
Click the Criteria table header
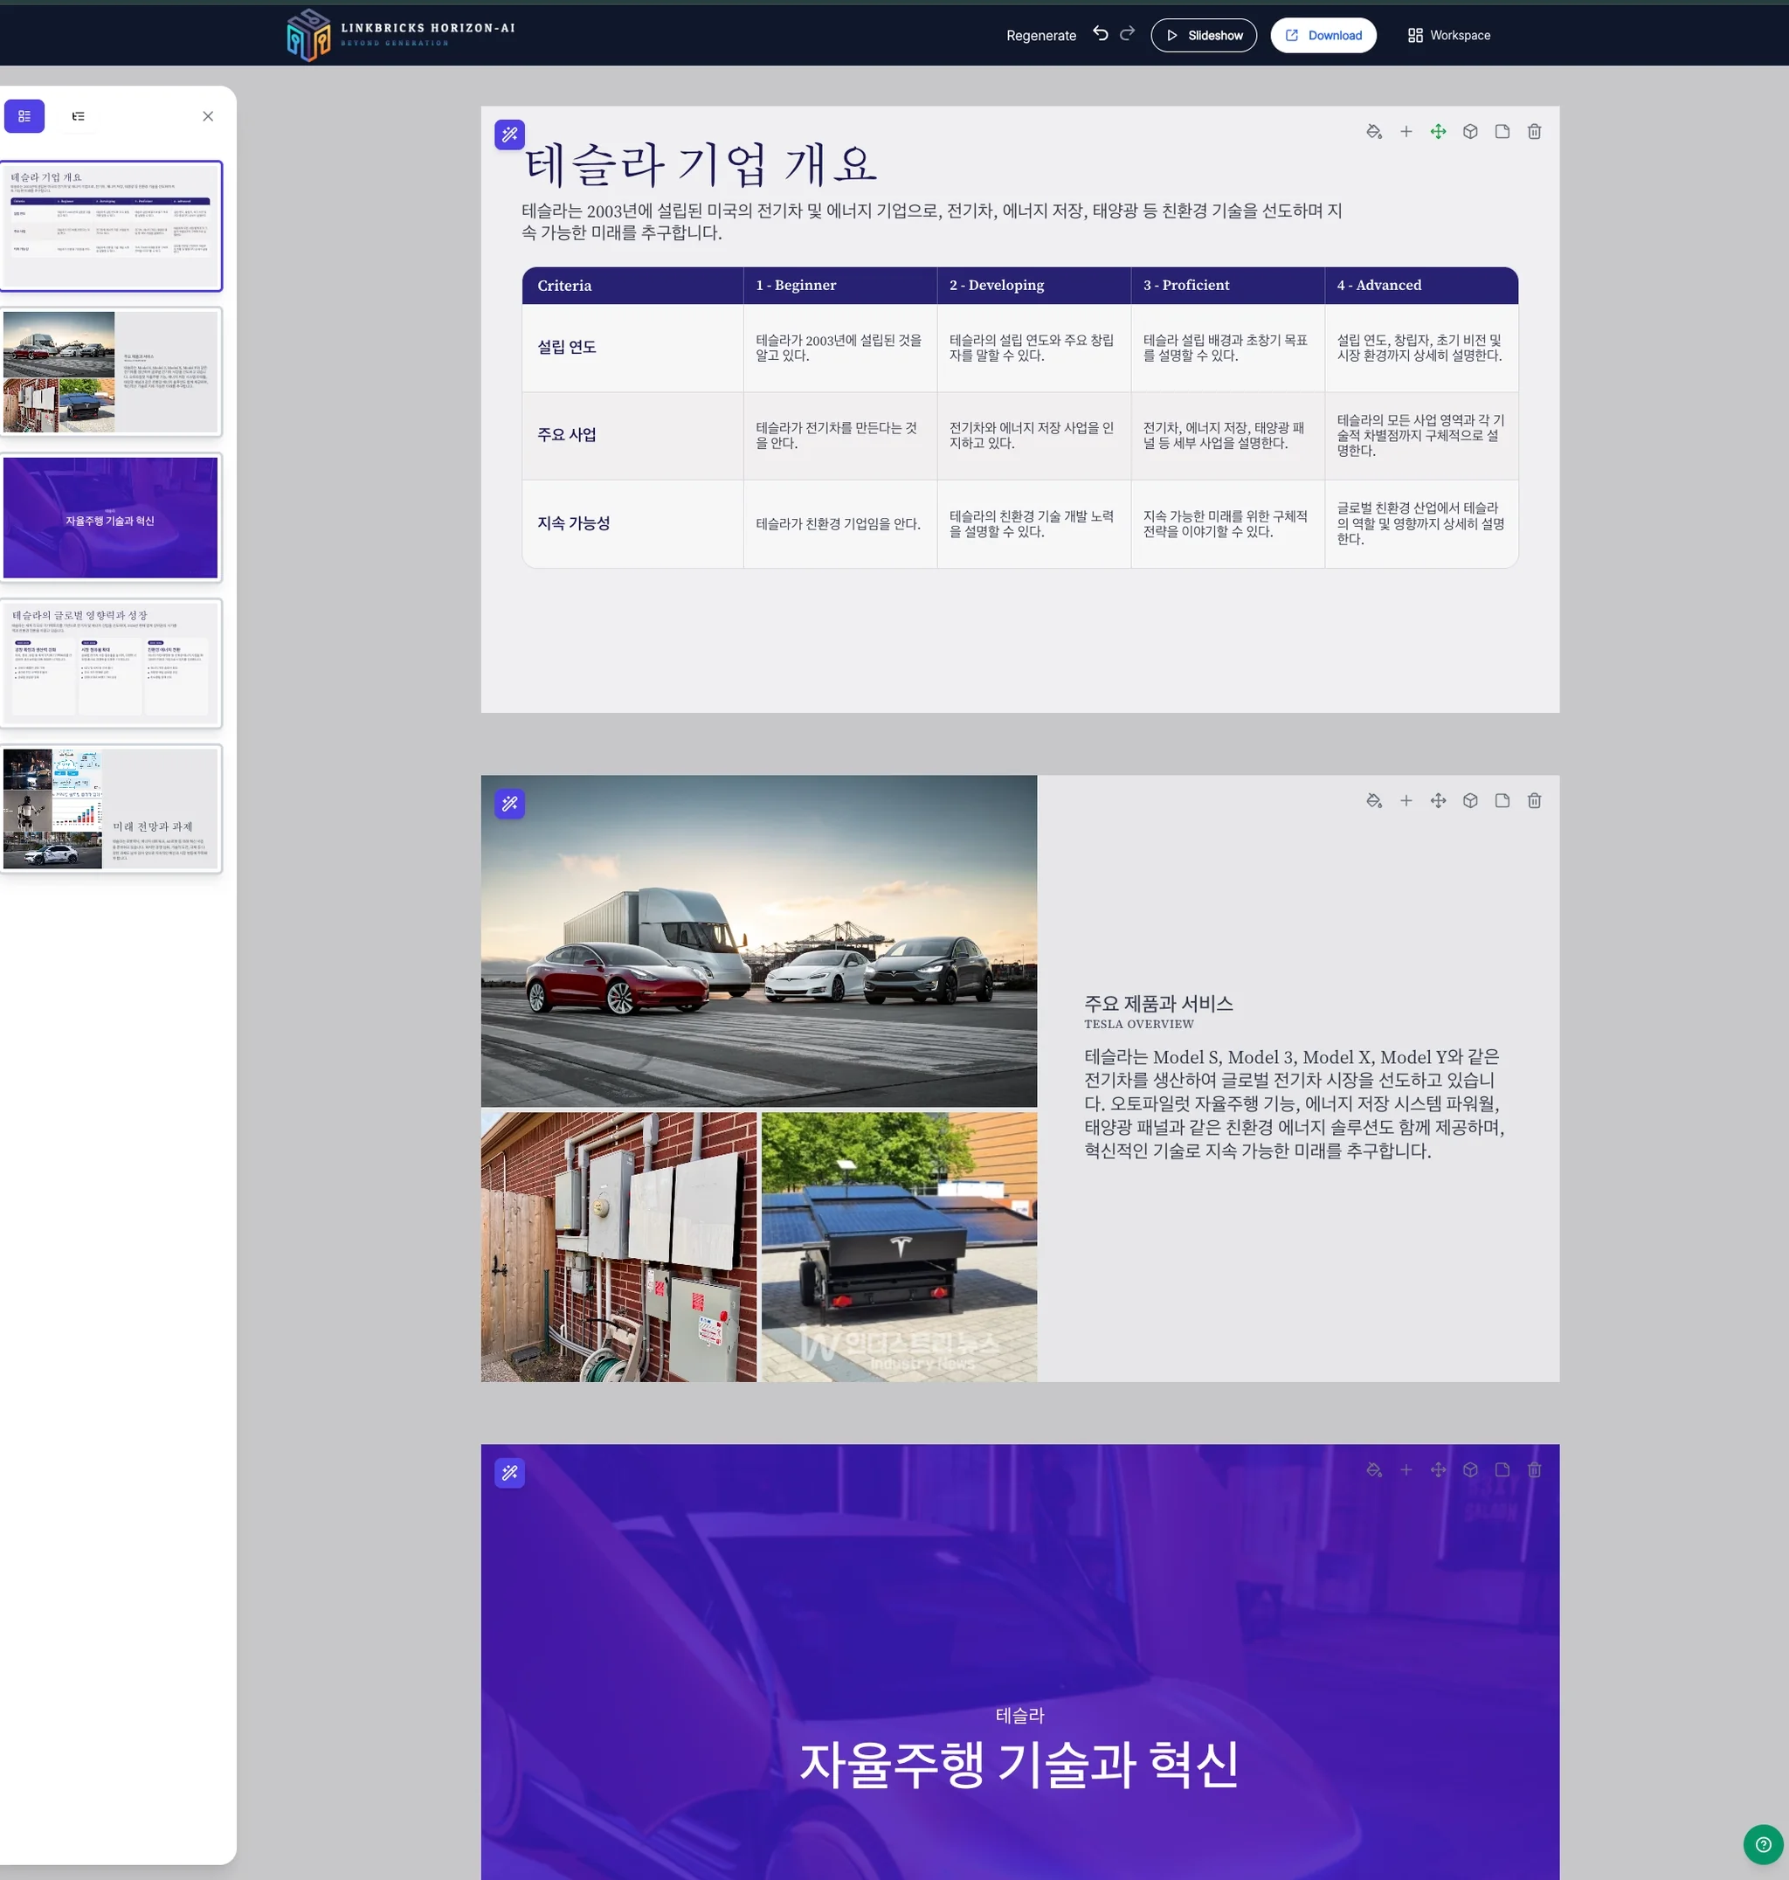564,285
